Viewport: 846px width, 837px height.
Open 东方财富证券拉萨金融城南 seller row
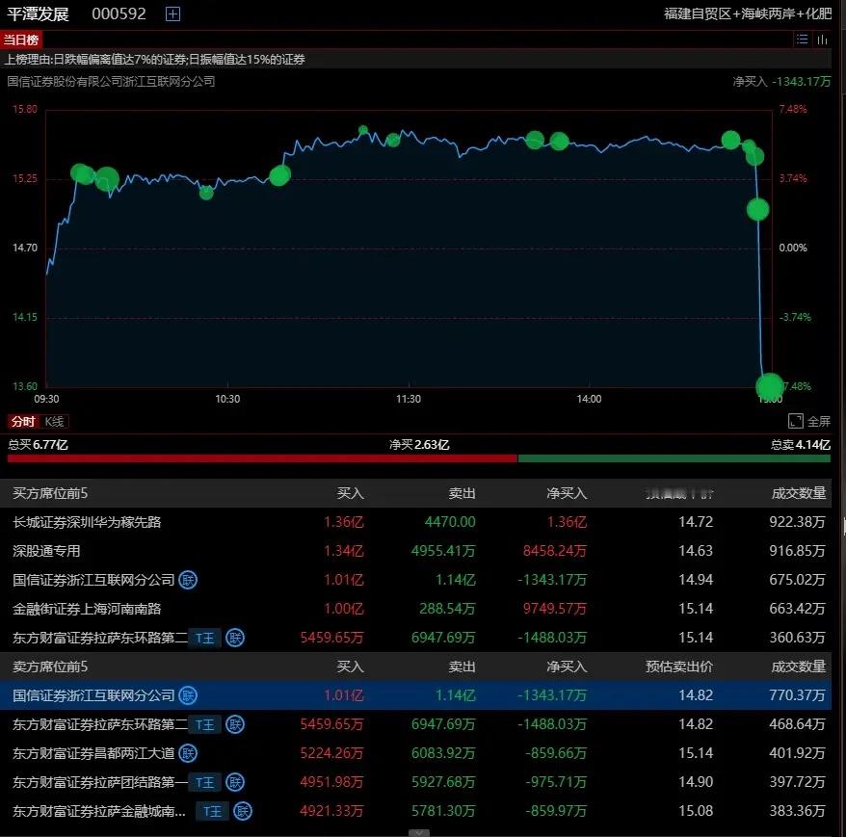(415, 811)
